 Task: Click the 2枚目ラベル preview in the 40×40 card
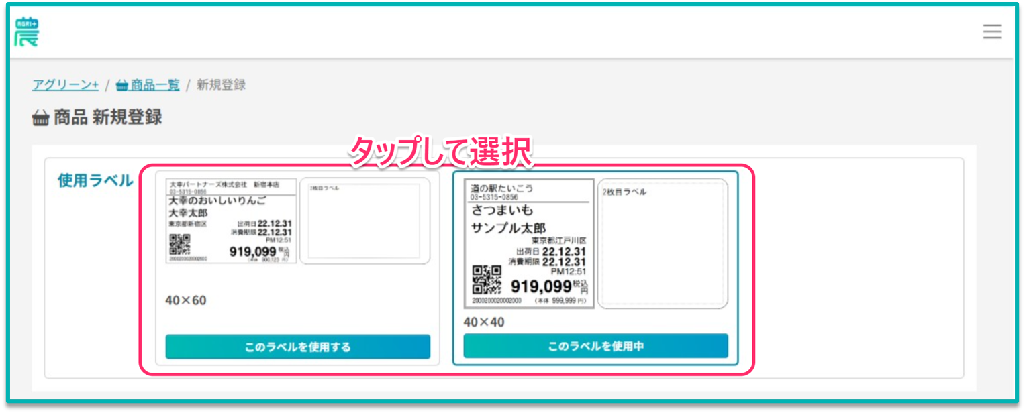coord(663,244)
